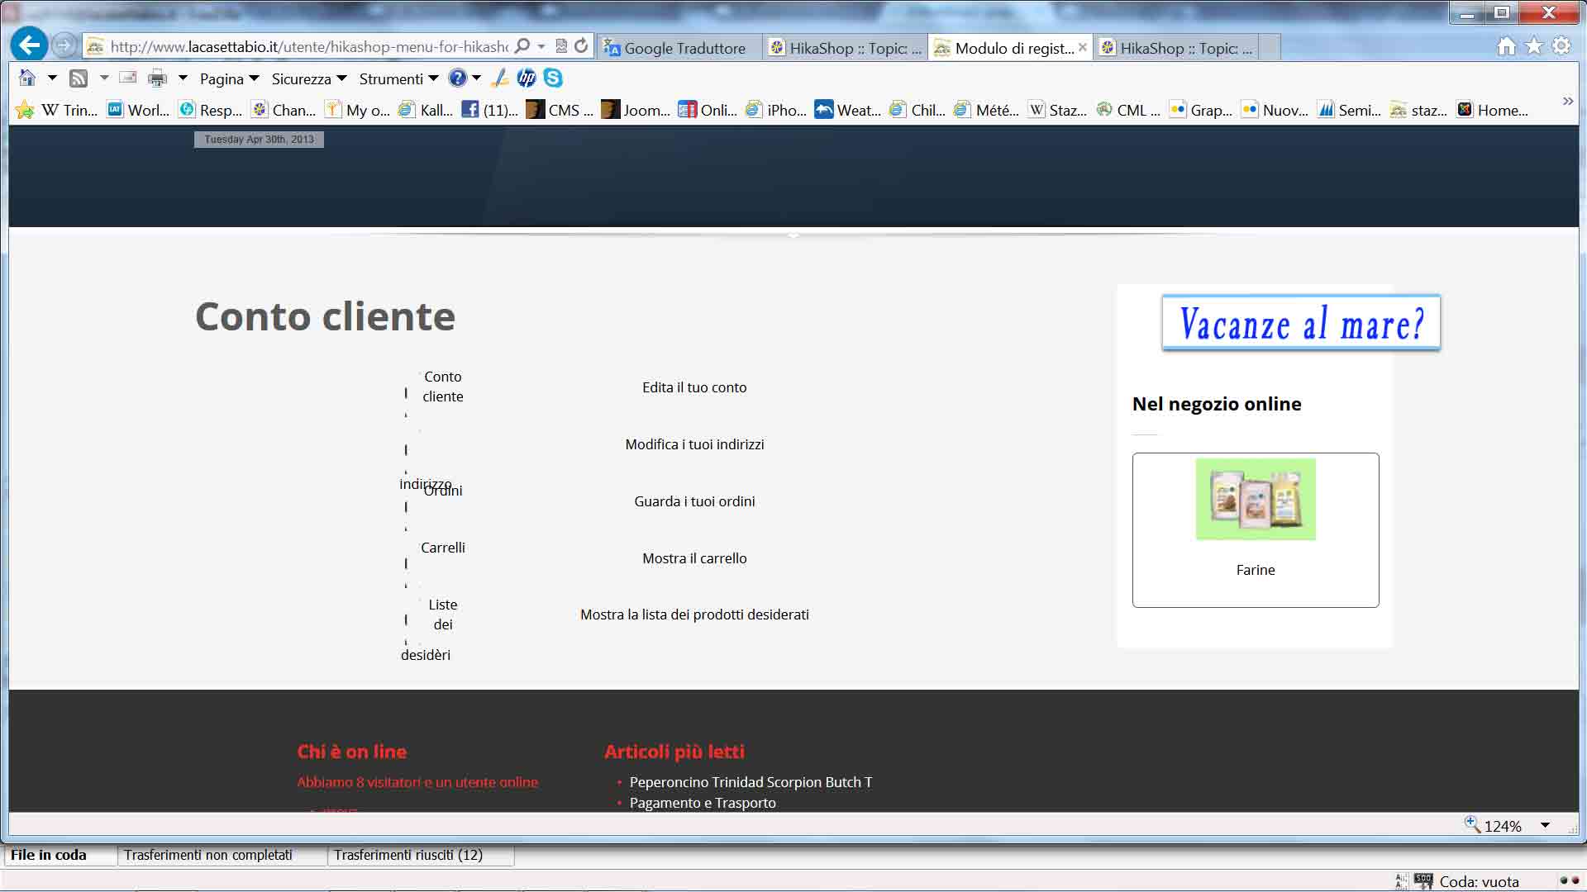Viewport: 1587px width, 892px height.
Task: Open the Guarda i tuoi ordini link
Action: tap(694, 501)
